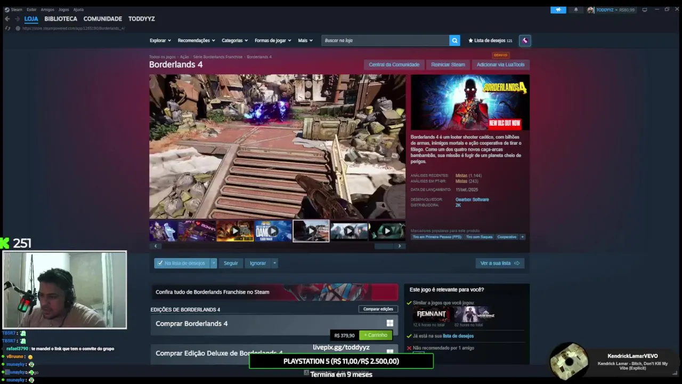The width and height of the screenshot is (682, 384).
Task: Open the Exibir menu
Action: point(31,10)
